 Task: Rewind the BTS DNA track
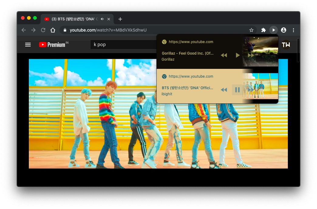(x=224, y=90)
